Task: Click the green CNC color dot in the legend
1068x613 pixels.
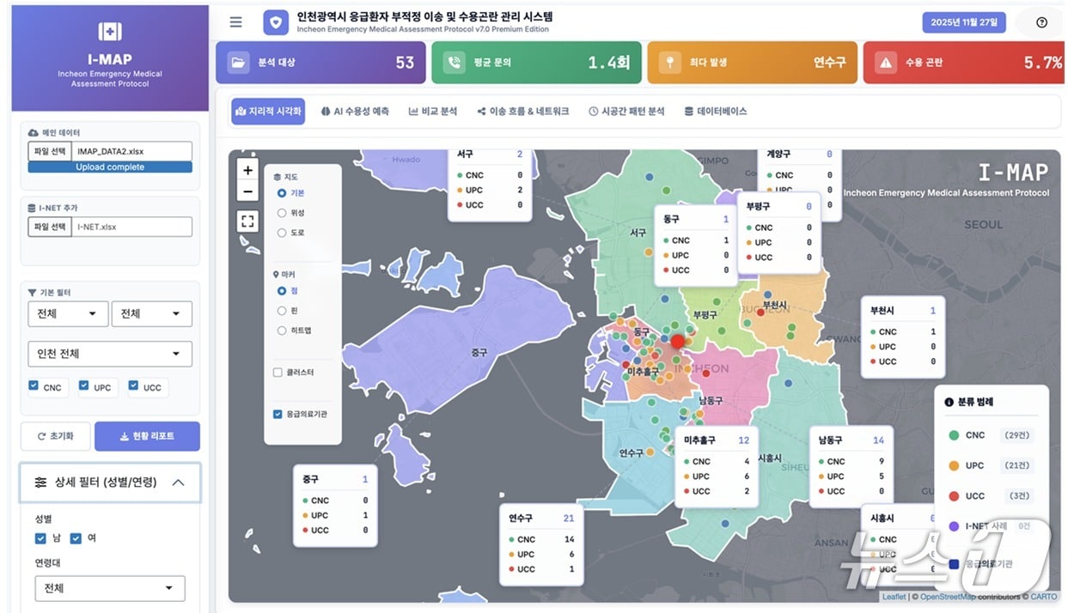Action: pos(952,435)
